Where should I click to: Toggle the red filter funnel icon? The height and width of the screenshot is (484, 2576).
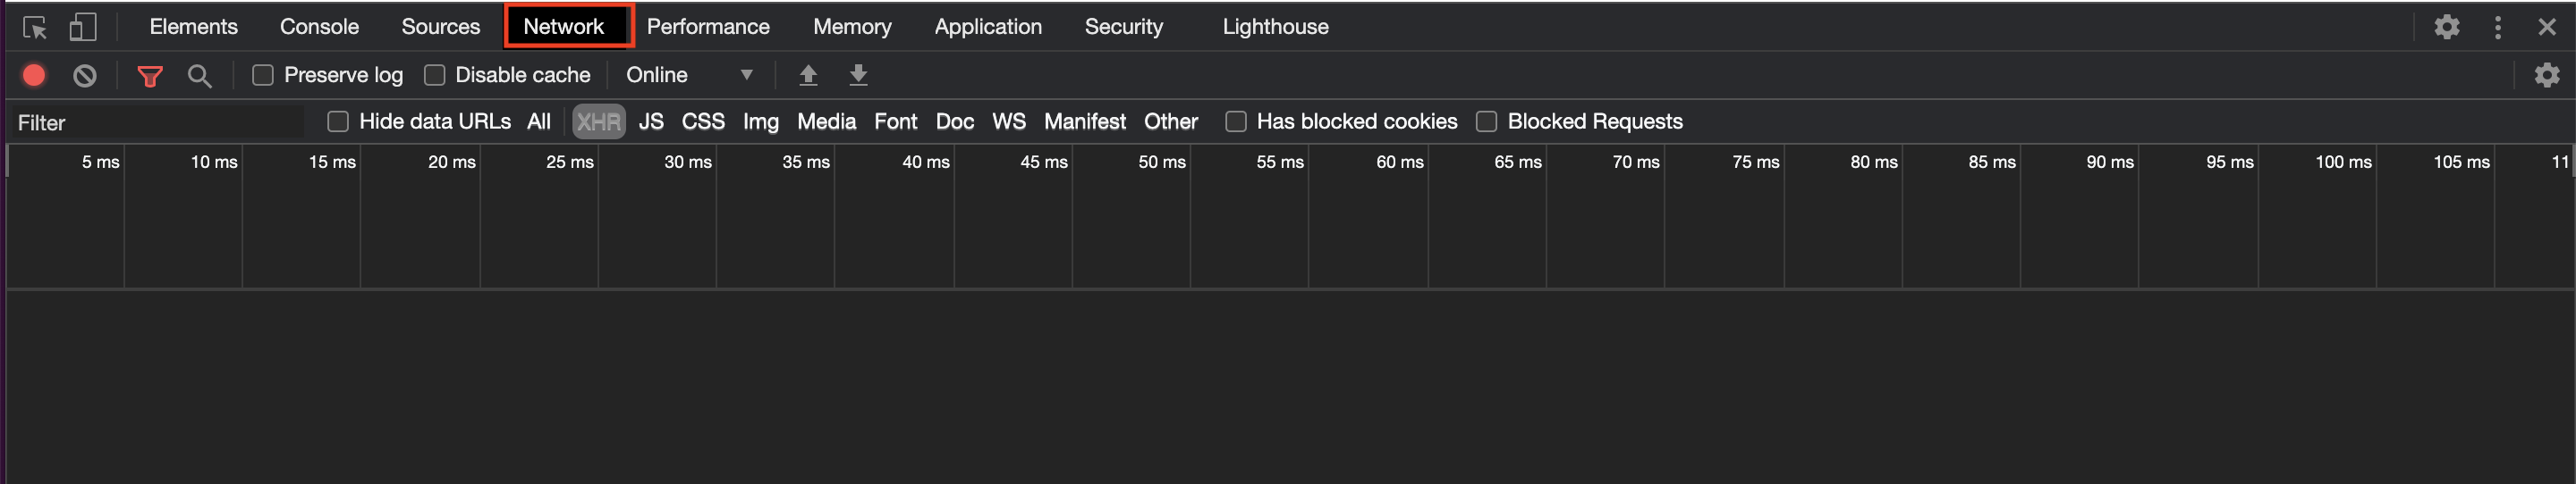[x=150, y=76]
